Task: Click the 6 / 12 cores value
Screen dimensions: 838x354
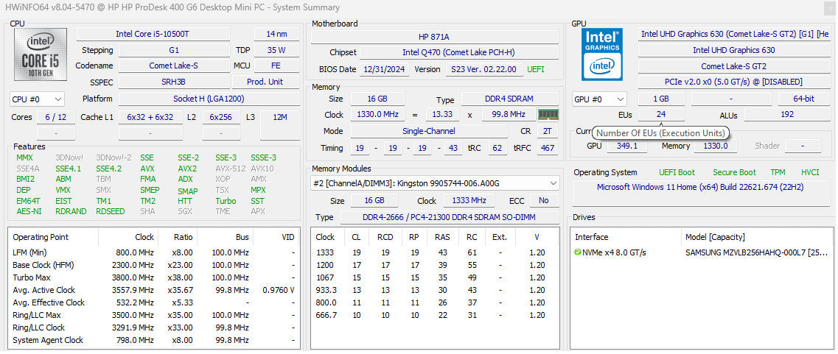Action: (x=55, y=117)
